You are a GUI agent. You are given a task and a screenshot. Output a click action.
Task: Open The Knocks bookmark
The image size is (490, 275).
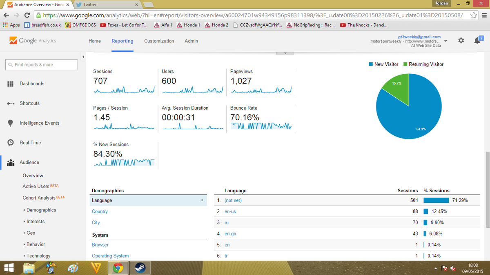click(x=363, y=25)
